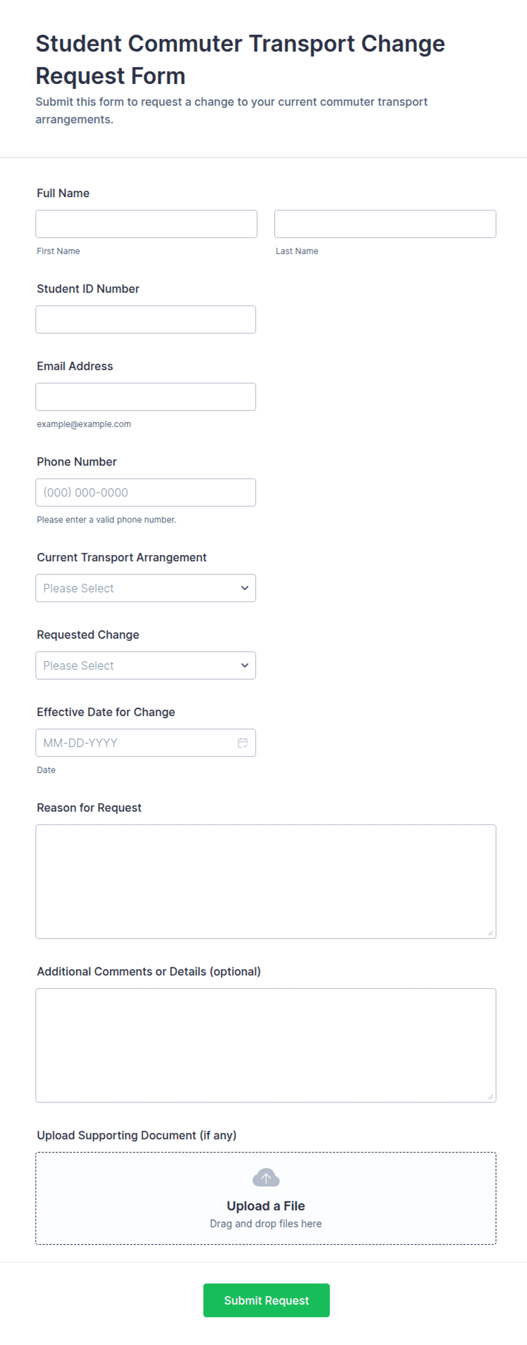Open the calendar icon in Effective Date field
The height and width of the screenshot is (1345, 527).
[243, 743]
